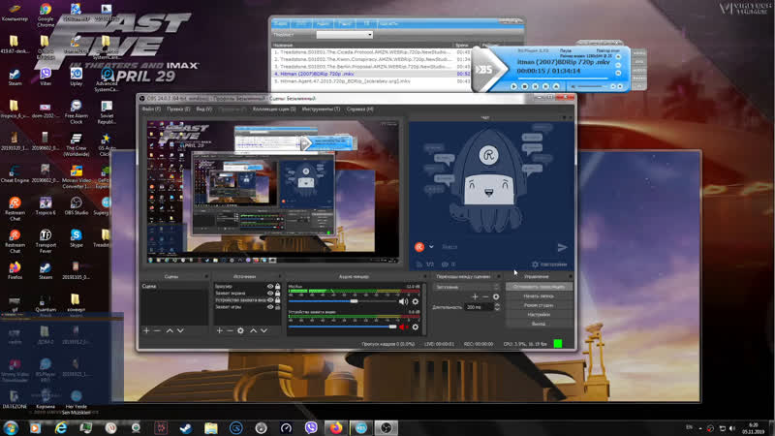The width and height of the screenshot is (775, 436).
Task: Increase transition duration with up stepper
Action: (x=497, y=304)
